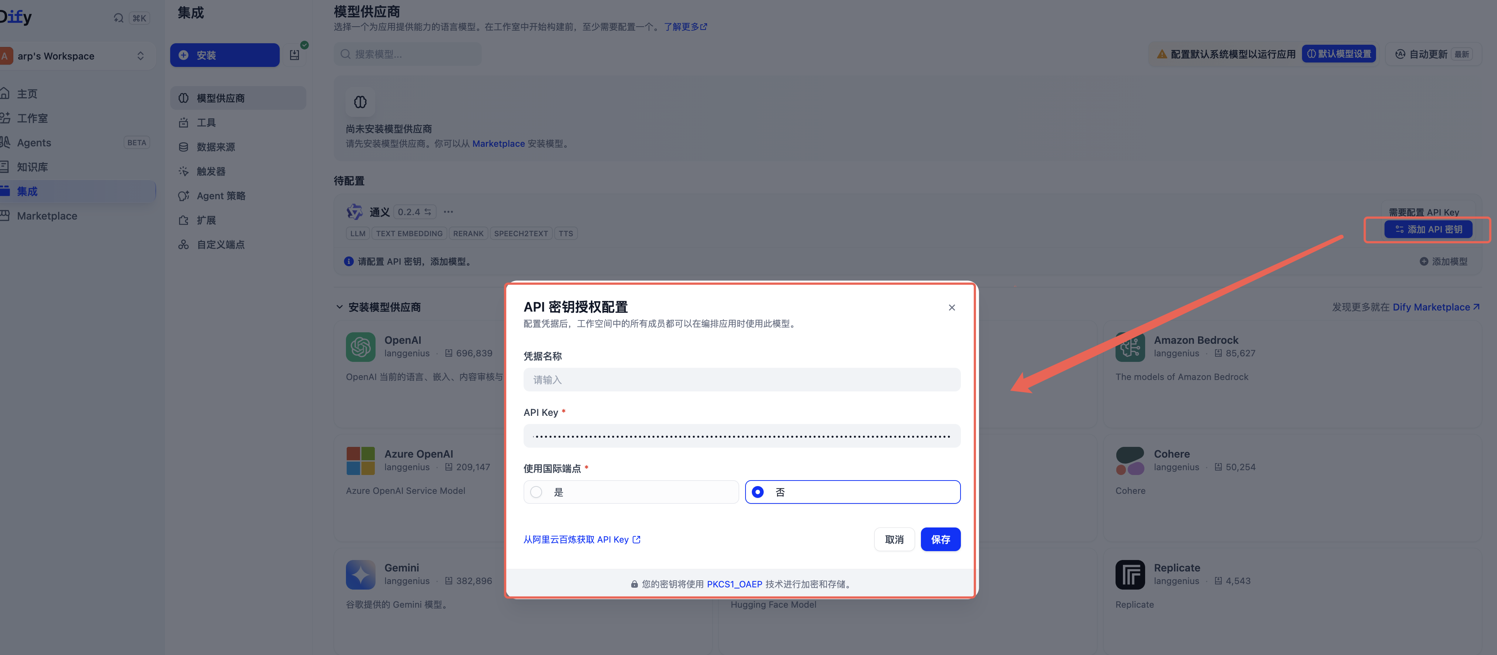Open the 通义 more options menu
Image resolution: width=1497 pixels, height=655 pixels.
(x=448, y=212)
